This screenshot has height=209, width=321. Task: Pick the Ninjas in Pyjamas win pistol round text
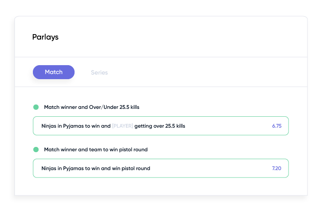click(96, 168)
